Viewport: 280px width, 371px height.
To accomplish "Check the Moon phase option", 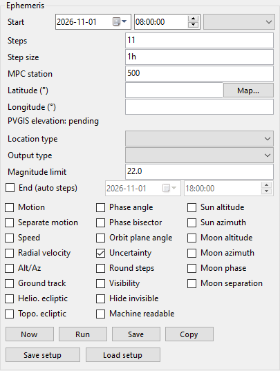I will [x=192, y=268].
